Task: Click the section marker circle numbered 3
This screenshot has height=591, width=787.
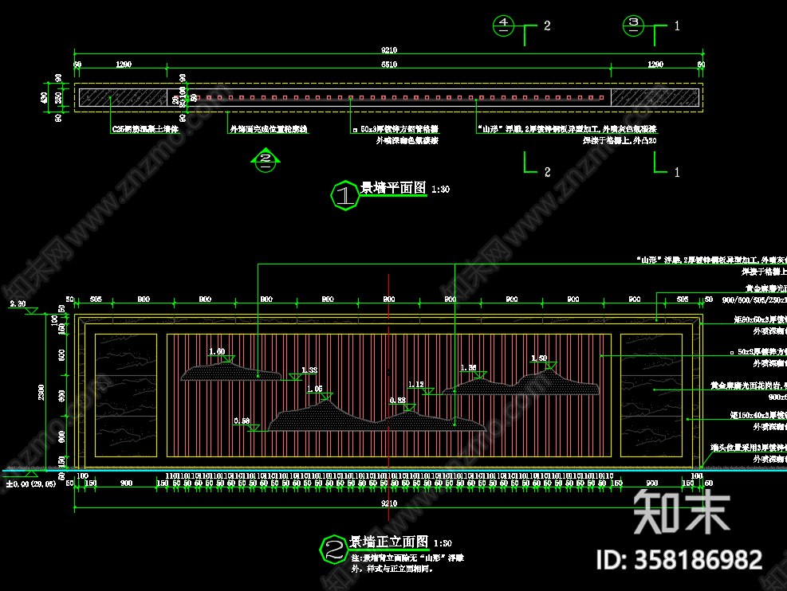Action: pyautogui.click(x=634, y=25)
